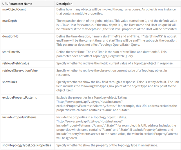Click the includePropertyPatterns parameter name
Image resolution: width=181 pixels, height=150 pixels.
click(x=19, y=117)
